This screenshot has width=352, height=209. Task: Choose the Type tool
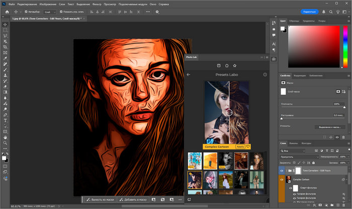5,120
